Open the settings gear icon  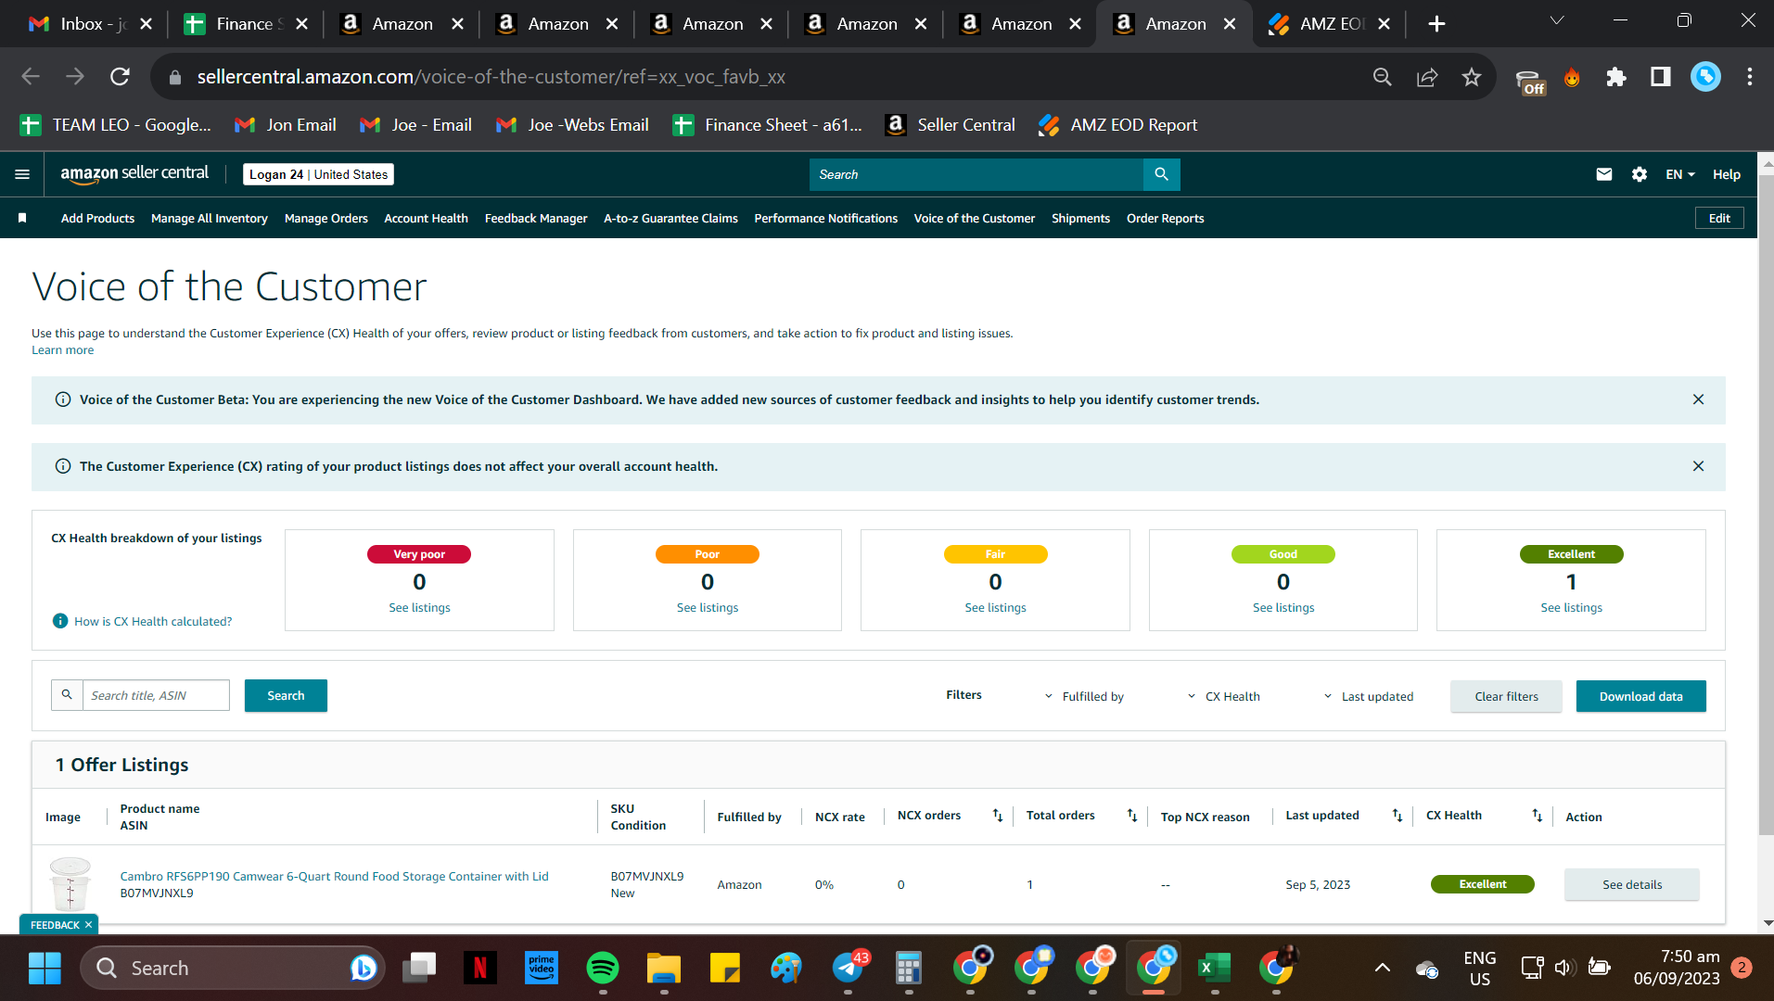1639,174
